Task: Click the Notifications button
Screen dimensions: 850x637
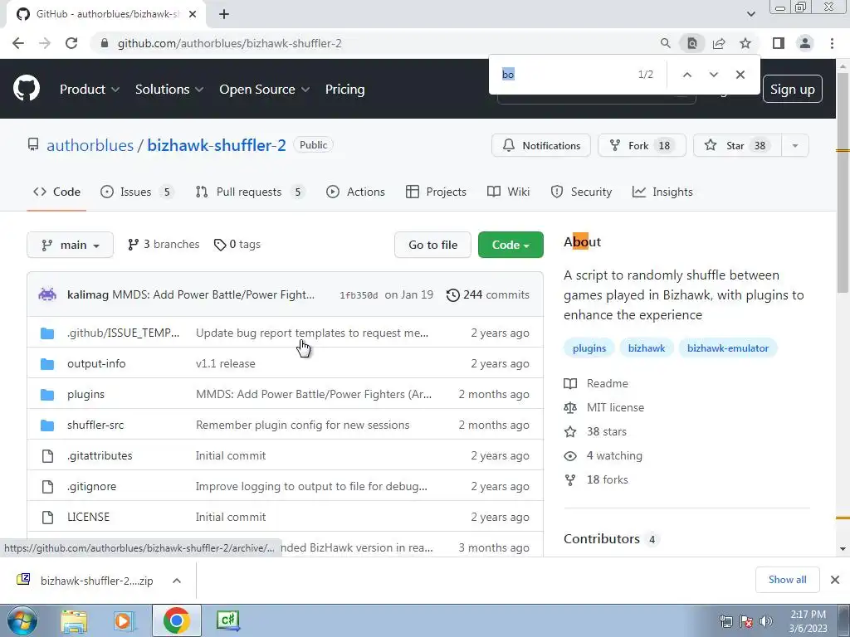Action: point(540,145)
